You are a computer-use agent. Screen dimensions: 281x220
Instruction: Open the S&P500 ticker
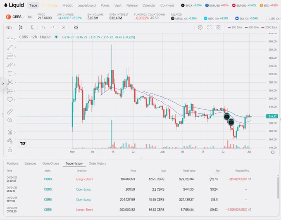click(244, 5)
